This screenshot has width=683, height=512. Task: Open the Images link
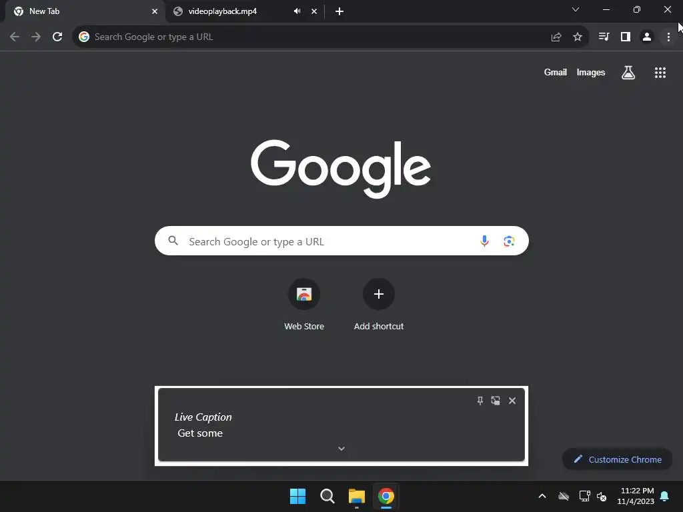point(591,72)
